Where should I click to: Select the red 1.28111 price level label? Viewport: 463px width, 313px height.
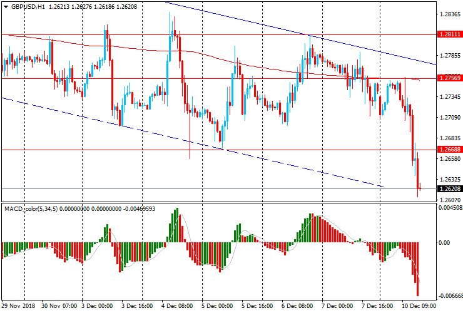click(x=450, y=34)
